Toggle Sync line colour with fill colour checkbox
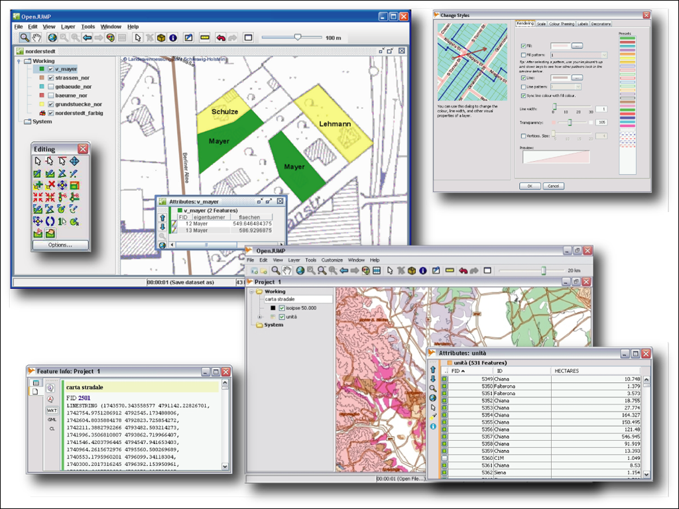 [x=523, y=95]
